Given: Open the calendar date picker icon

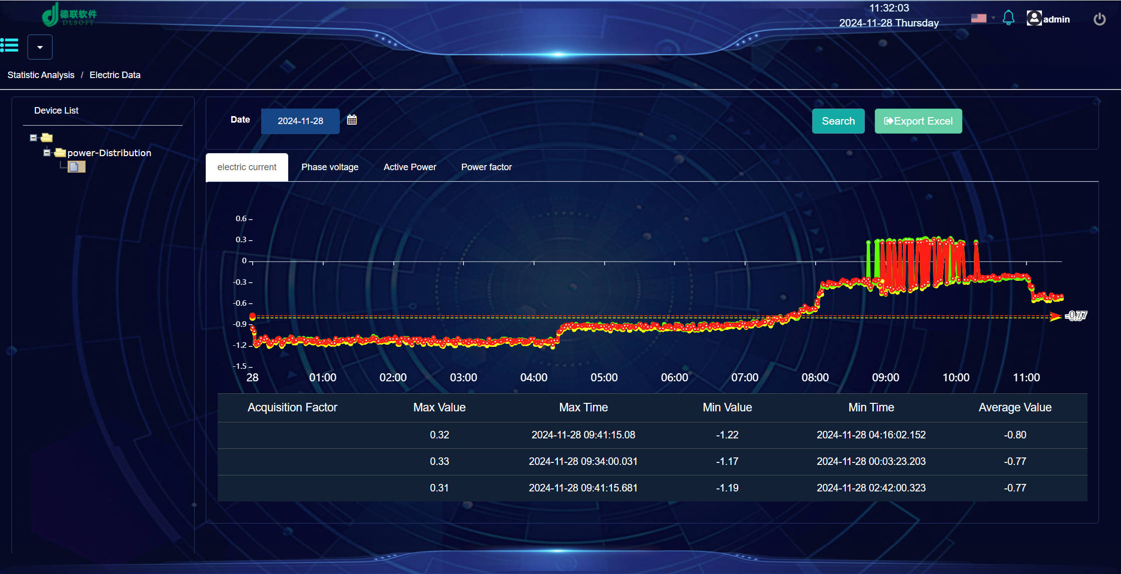Looking at the screenshot, I should tap(352, 120).
